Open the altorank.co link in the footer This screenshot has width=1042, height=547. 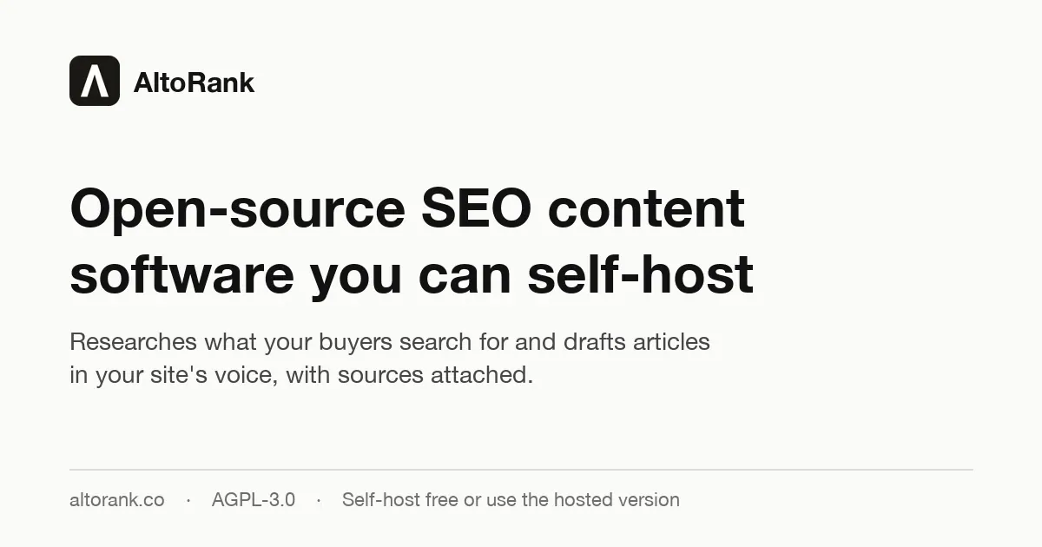click(x=117, y=500)
